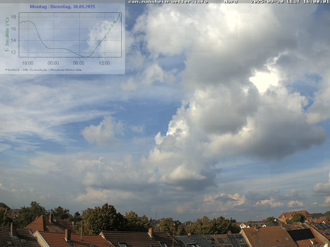This screenshot has width=330, height=247.
Task: Click the Montag / Dienstag chart title
Action: (62, 7)
